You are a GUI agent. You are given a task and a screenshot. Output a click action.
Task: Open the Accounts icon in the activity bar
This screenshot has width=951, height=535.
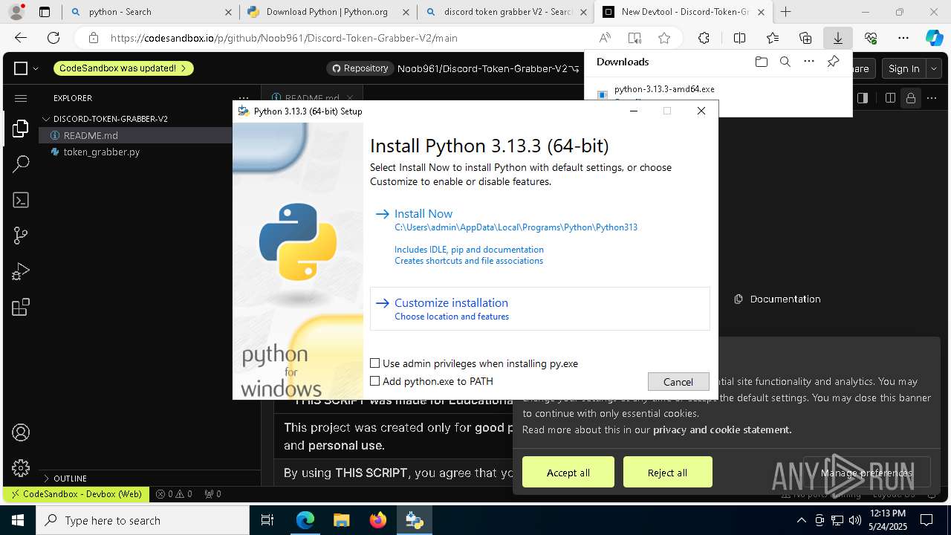pyautogui.click(x=21, y=432)
